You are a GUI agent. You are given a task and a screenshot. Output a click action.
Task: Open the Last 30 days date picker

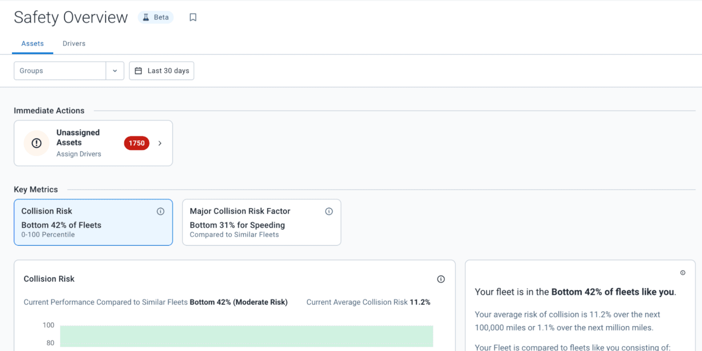pos(161,71)
